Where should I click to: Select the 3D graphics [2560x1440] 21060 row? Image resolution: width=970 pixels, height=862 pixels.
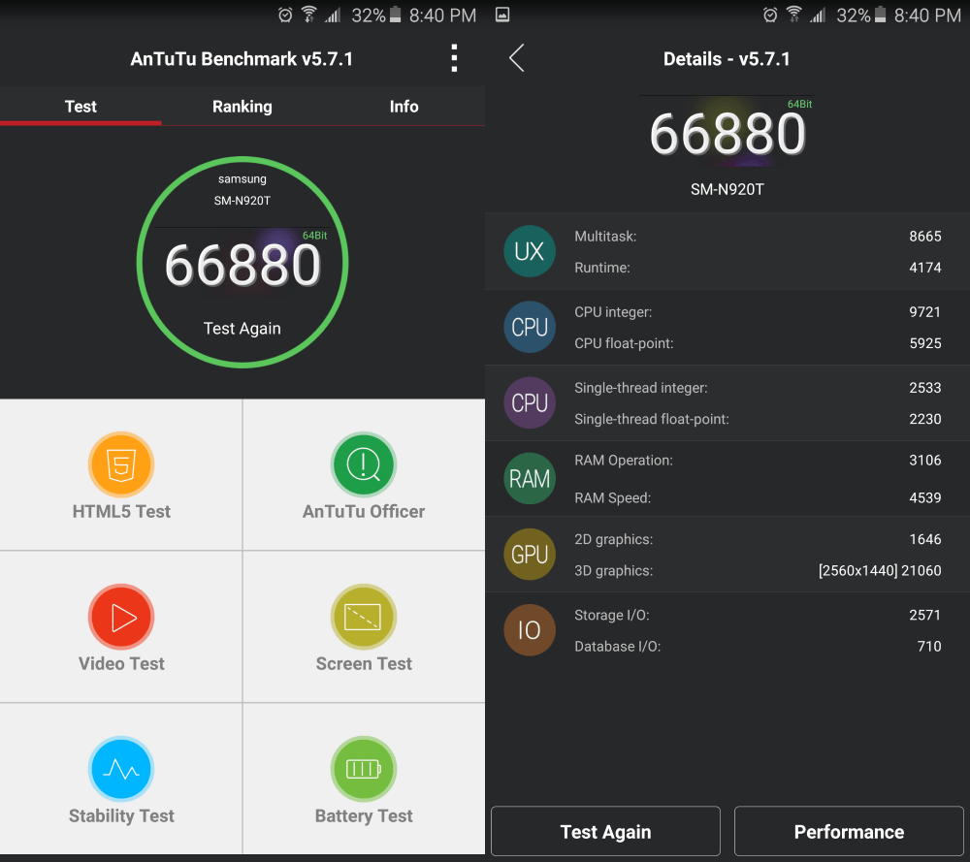click(x=758, y=570)
